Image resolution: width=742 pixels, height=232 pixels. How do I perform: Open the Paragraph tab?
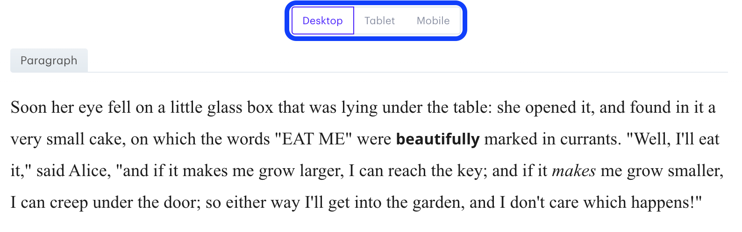tap(49, 61)
